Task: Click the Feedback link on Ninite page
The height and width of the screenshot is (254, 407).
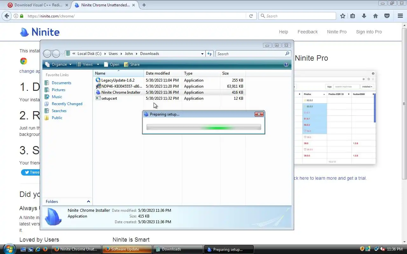Action: click(x=307, y=32)
